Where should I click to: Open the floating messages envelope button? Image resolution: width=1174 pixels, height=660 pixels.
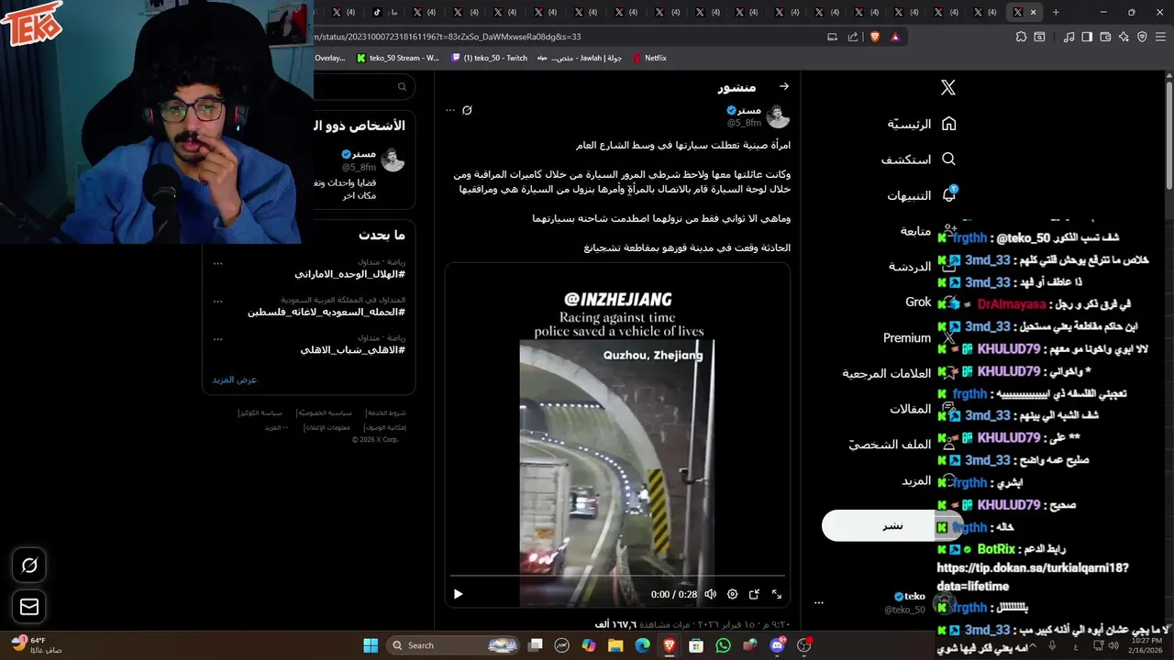pos(29,607)
